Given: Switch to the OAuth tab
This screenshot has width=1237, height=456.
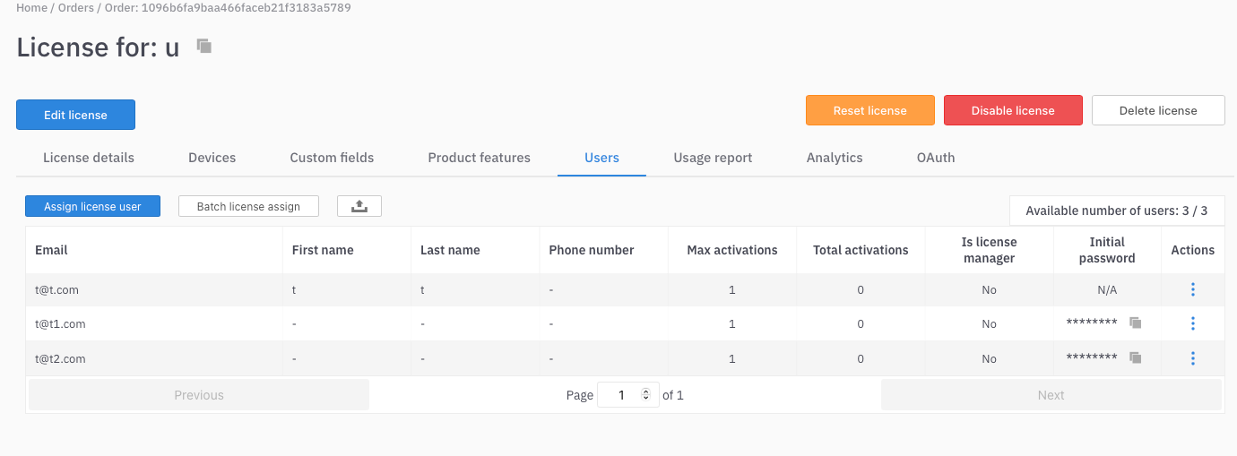Looking at the screenshot, I should [935, 158].
